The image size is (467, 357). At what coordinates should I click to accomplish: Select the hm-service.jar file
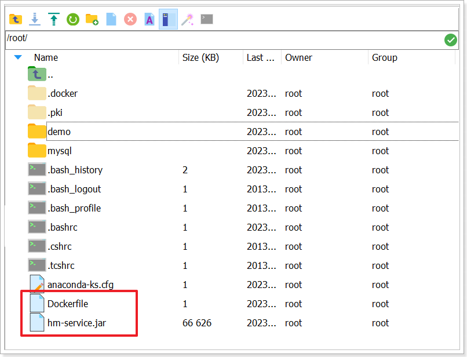click(x=243, y=323)
